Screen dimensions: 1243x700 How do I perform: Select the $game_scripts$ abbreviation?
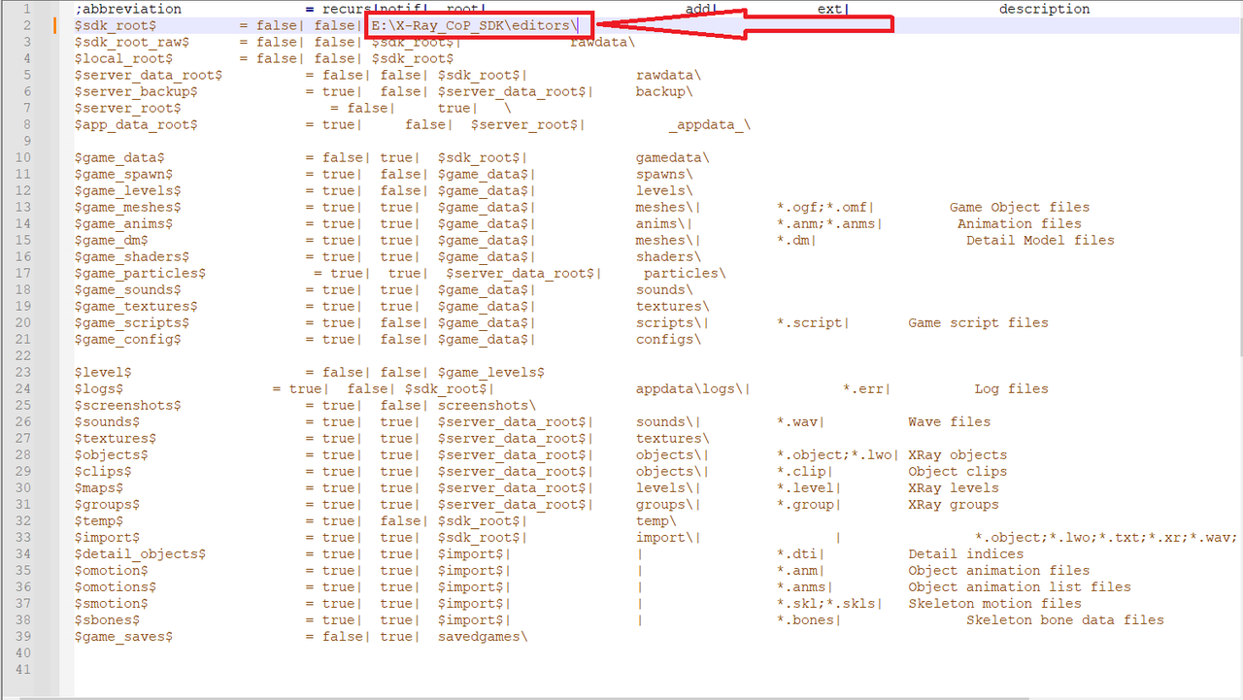pos(132,322)
